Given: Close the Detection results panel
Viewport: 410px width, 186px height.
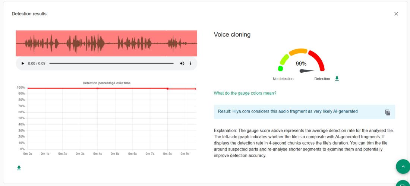Looking at the screenshot, I should point(396,14).
